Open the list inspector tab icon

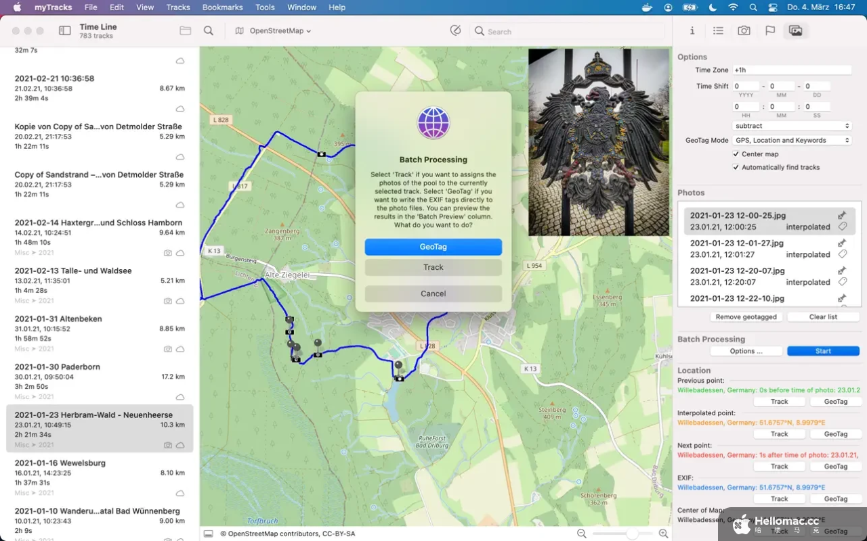(718, 30)
